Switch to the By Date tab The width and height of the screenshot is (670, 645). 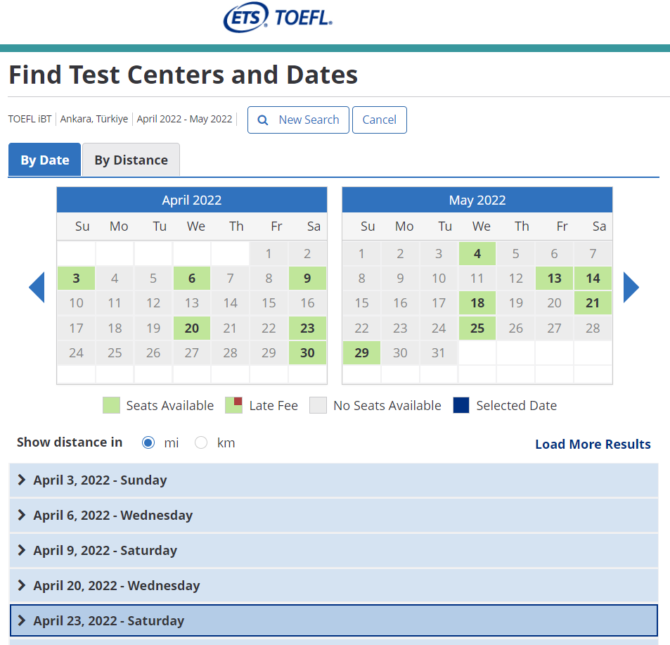point(45,160)
